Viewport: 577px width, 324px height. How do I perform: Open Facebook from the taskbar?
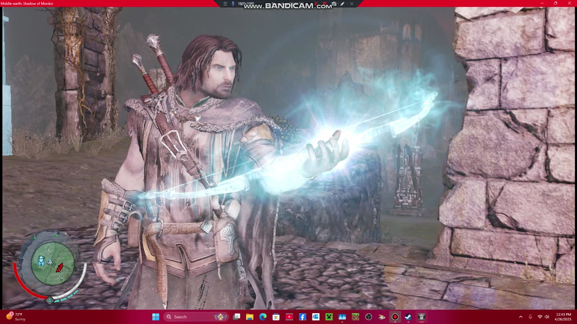(x=302, y=317)
